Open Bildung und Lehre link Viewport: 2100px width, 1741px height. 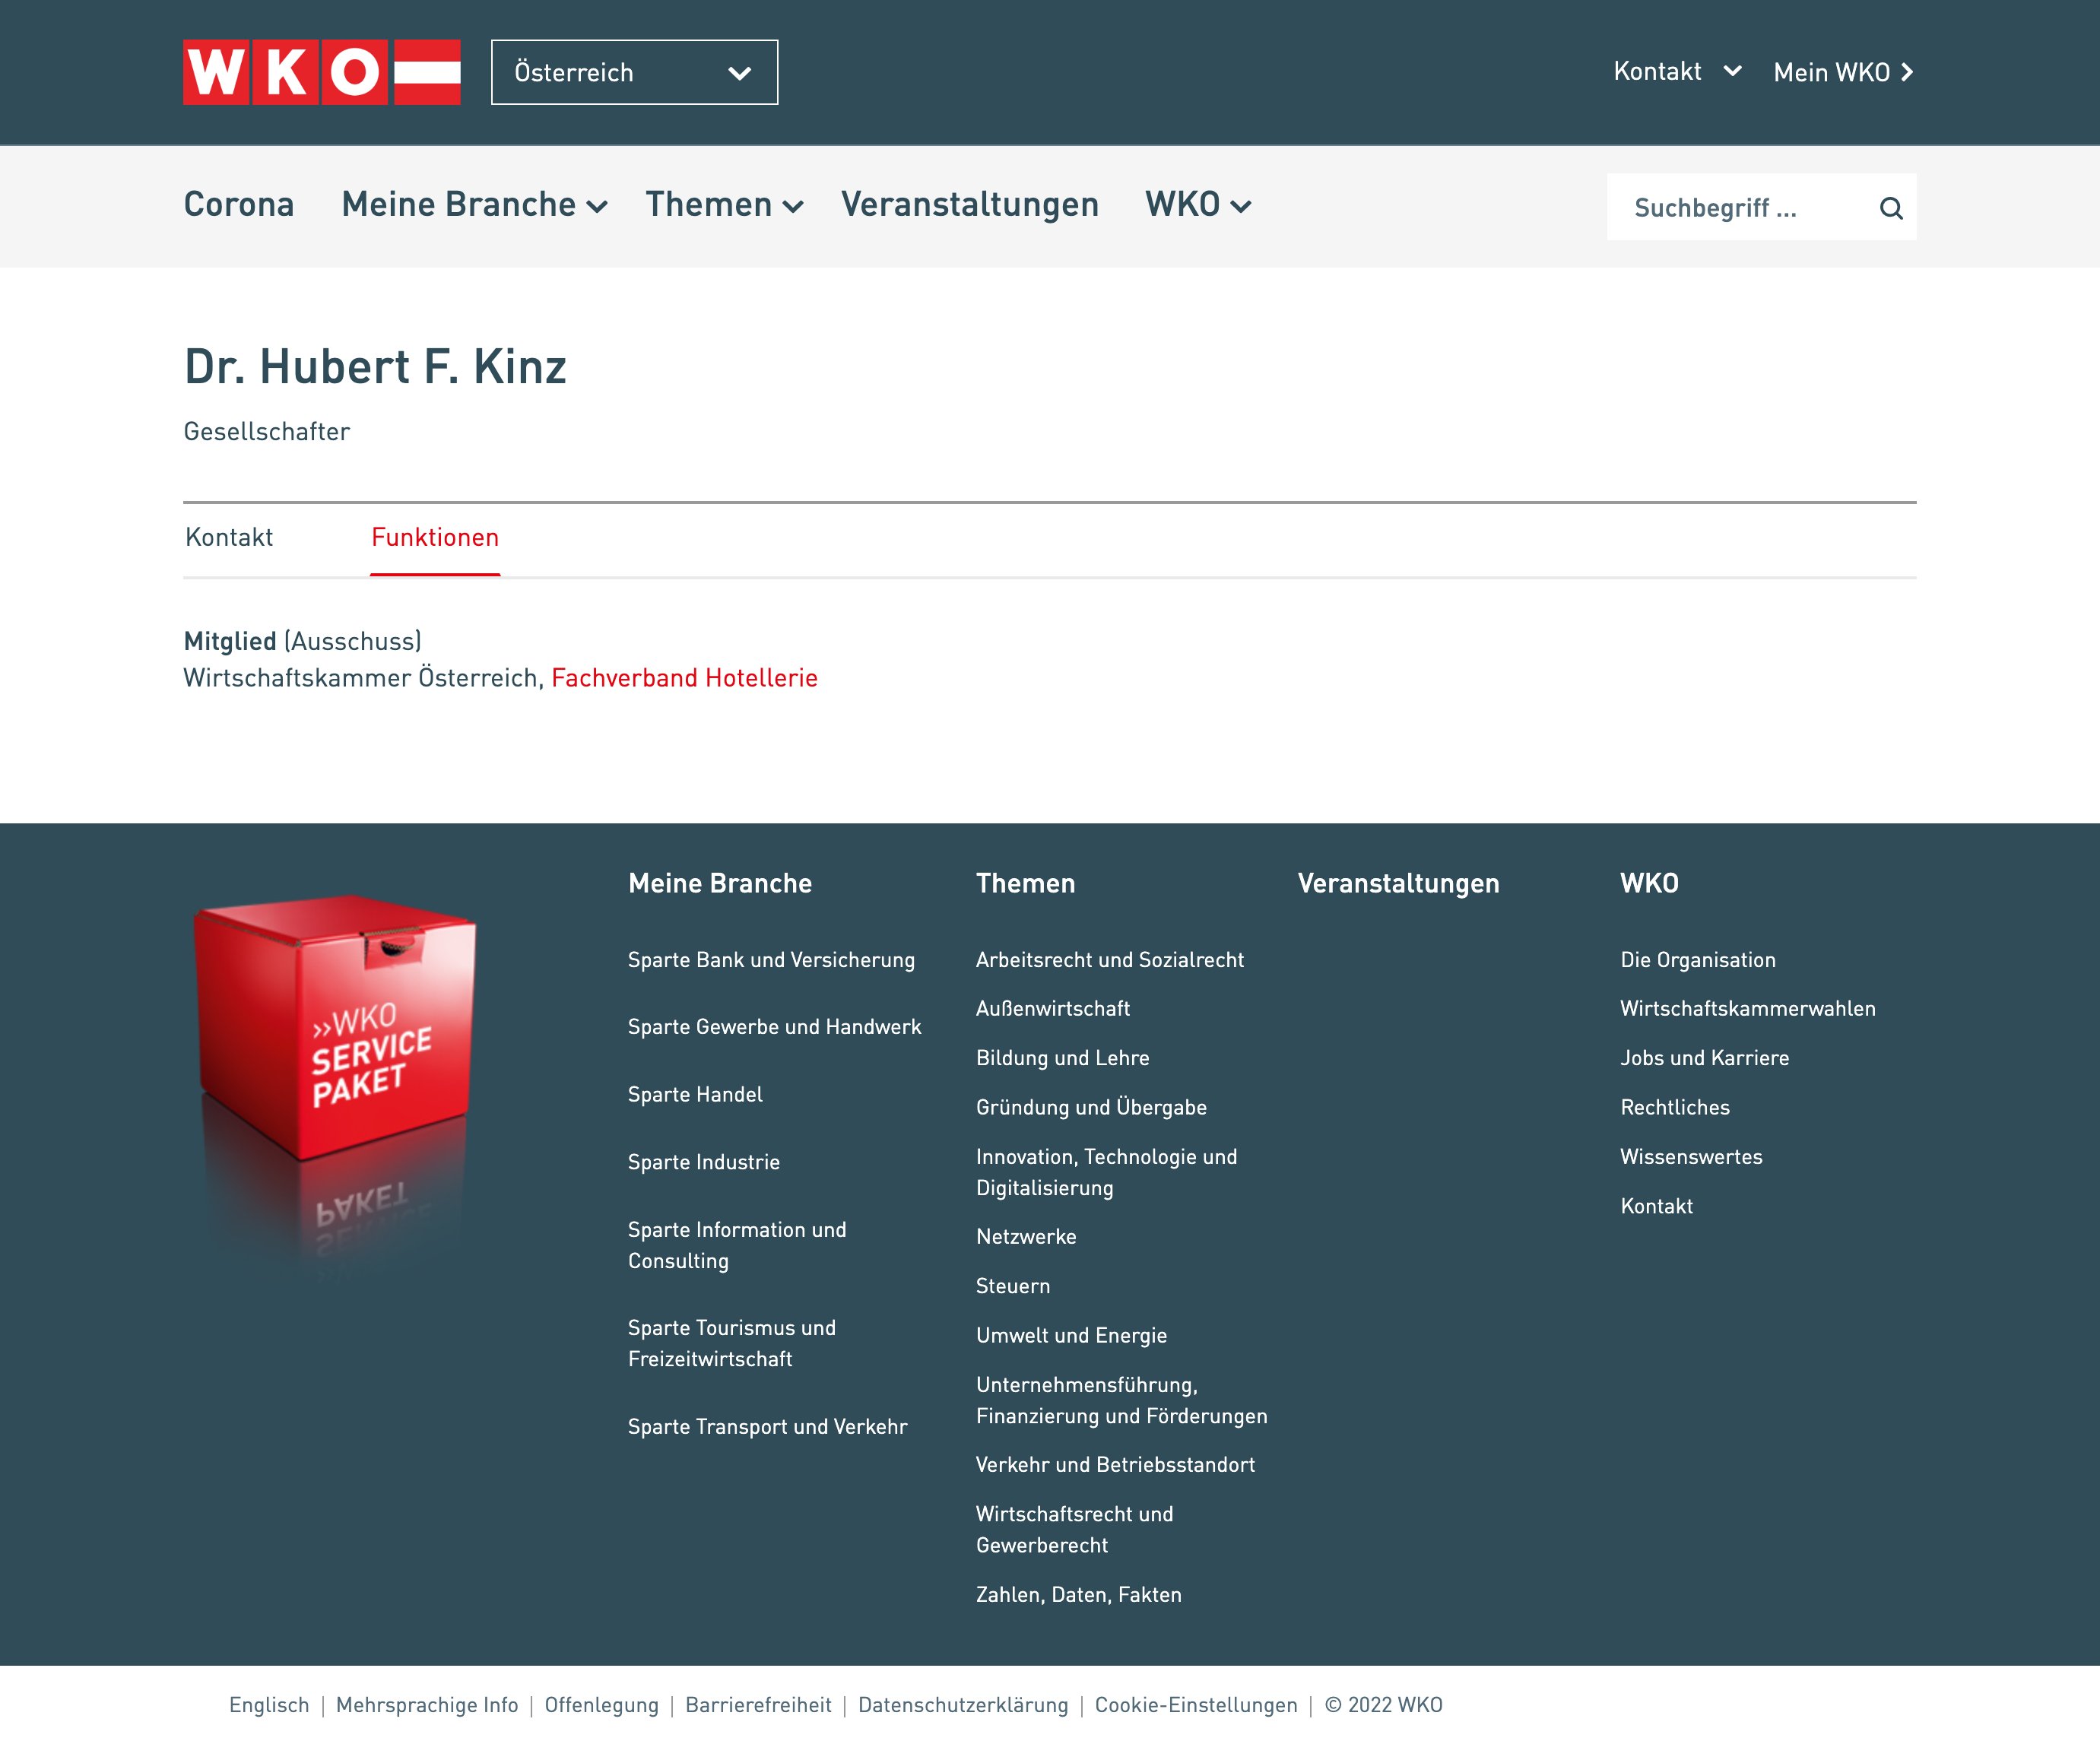click(x=1062, y=1058)
